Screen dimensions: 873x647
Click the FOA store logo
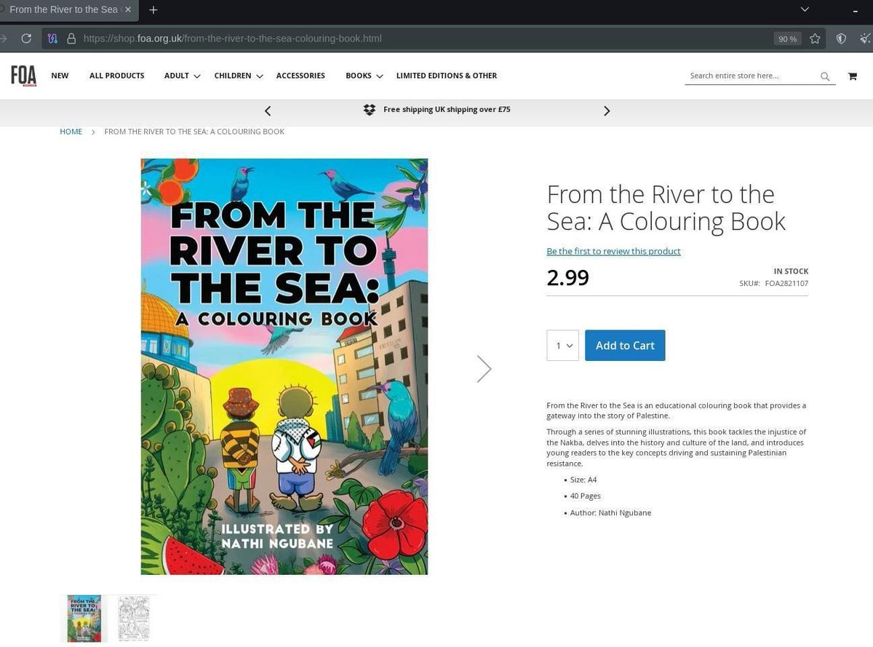[x=23, y=76]
